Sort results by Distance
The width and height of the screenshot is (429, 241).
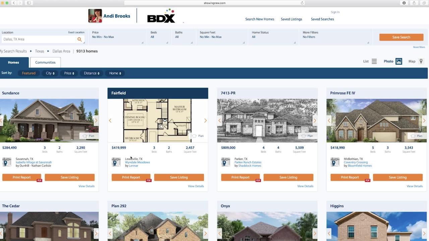92,73
